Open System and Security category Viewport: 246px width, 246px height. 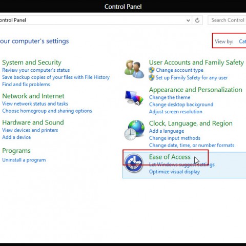[32, 63]
